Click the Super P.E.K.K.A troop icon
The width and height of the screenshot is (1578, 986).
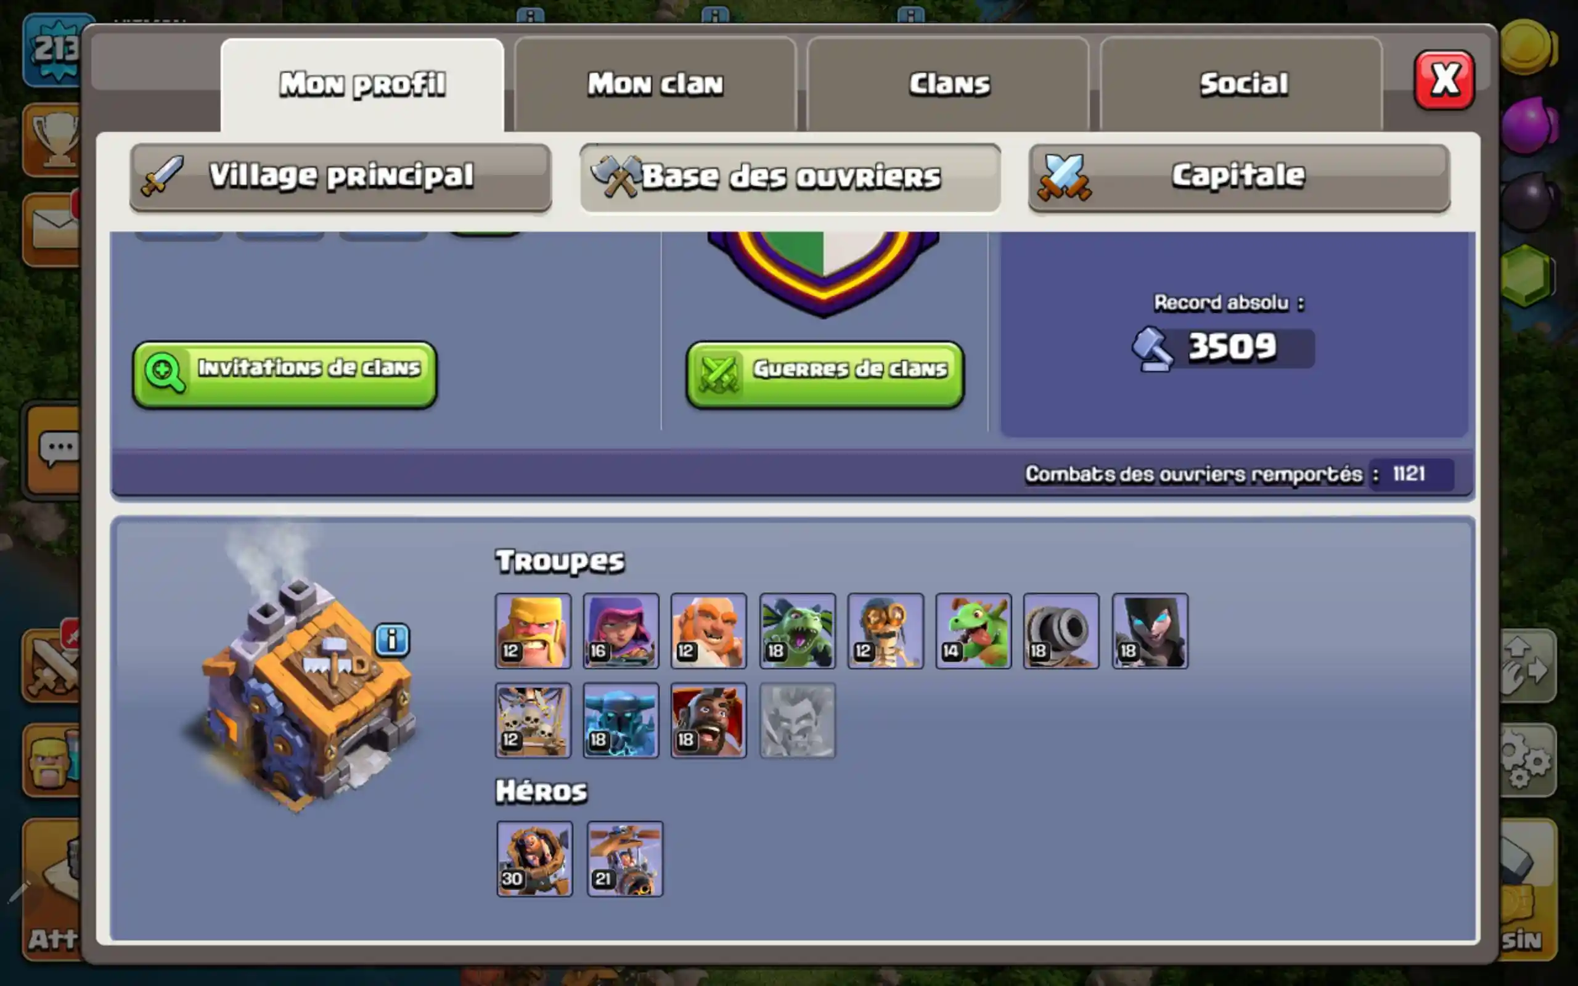(621, 720)
